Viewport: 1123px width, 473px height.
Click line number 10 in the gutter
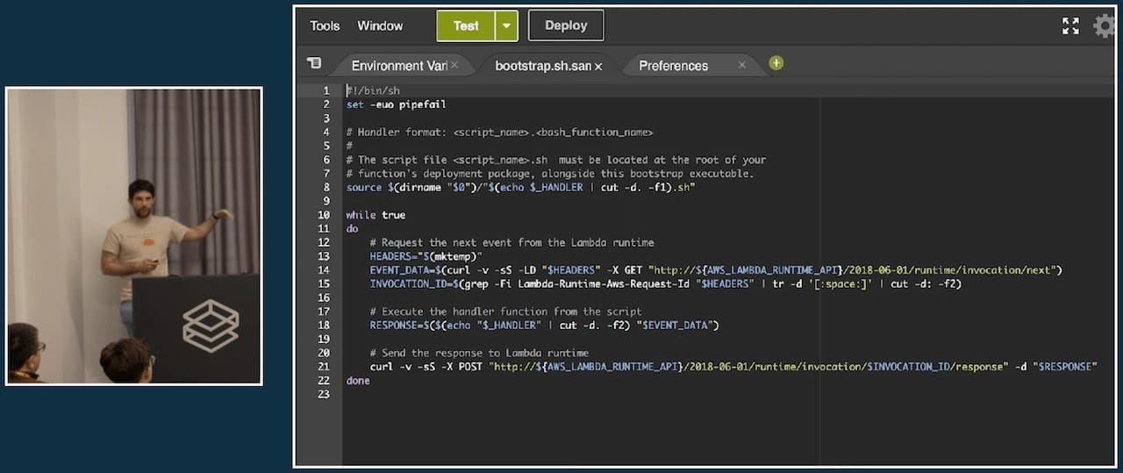(x=324, y=215)
